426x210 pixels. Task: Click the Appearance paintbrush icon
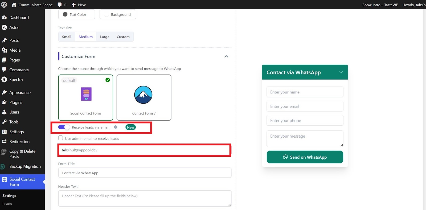tap(4, 93)
